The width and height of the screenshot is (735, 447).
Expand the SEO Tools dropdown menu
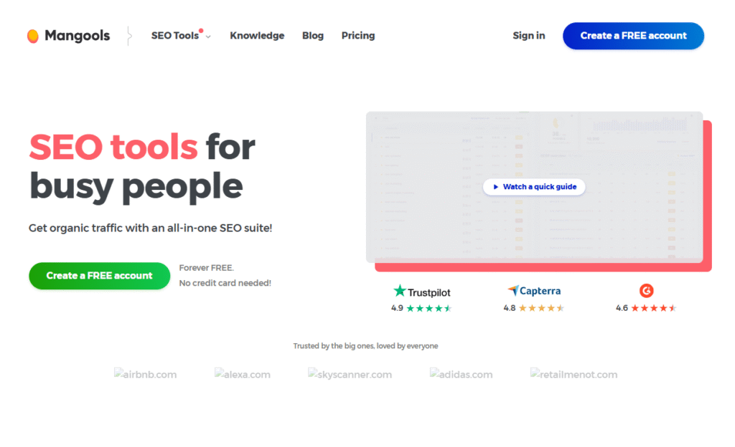point(181,36)
